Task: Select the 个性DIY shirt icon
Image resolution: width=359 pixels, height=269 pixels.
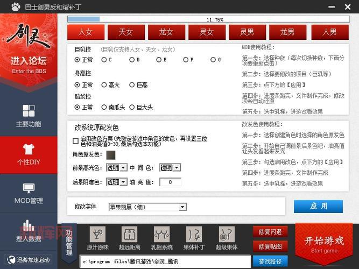Action: (29, 149)
